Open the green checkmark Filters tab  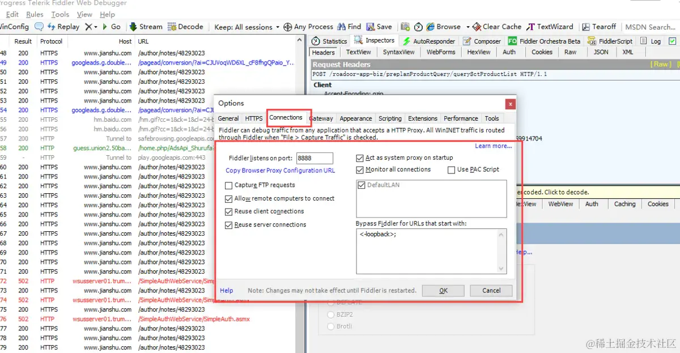pyautogui.click(x=672, y=41)
